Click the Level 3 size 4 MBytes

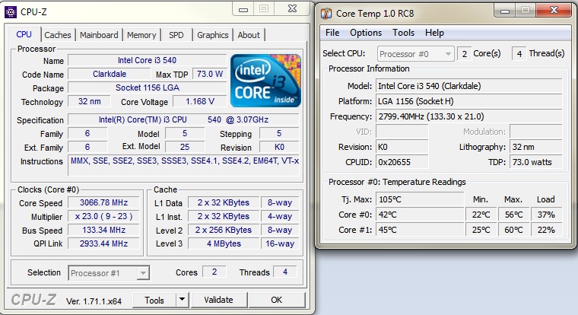[224, 243]
